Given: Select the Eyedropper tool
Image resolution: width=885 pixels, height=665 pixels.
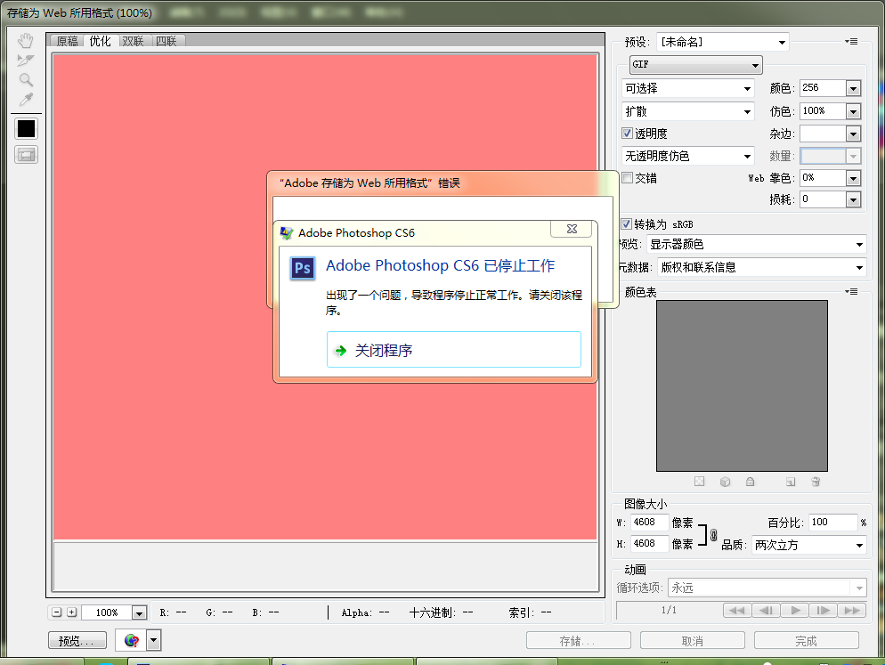Looking at the screenshot, I should coord(26,100).
